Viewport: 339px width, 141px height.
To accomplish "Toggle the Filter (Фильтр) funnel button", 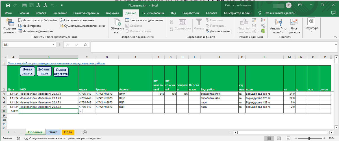I will [x=199, y=24].
